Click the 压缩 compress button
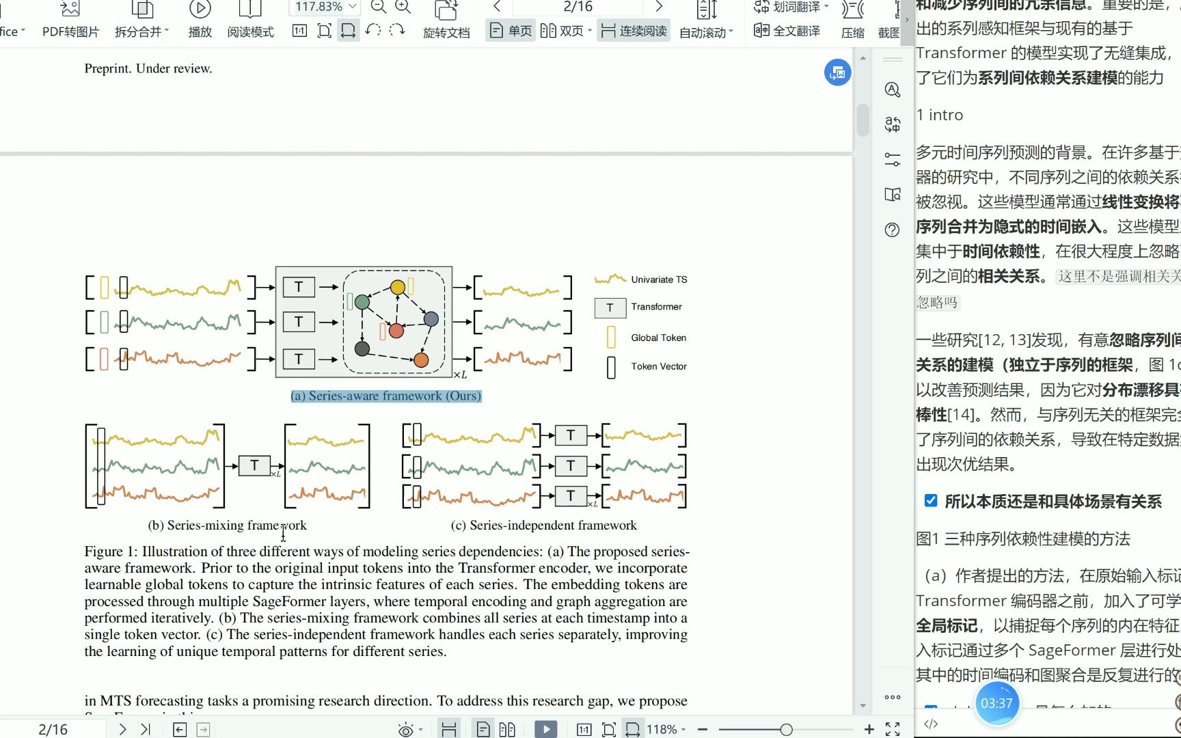Screen dimensions: 1181x738 pyautogui.click(x=852, y=20)
